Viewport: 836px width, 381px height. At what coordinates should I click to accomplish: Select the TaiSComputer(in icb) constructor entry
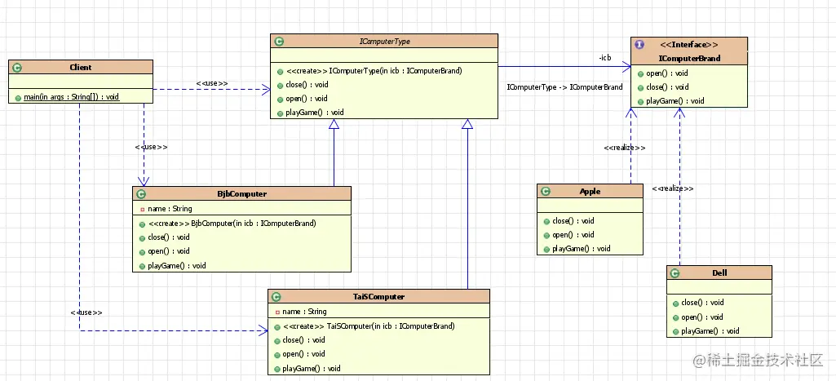(369, 326)
